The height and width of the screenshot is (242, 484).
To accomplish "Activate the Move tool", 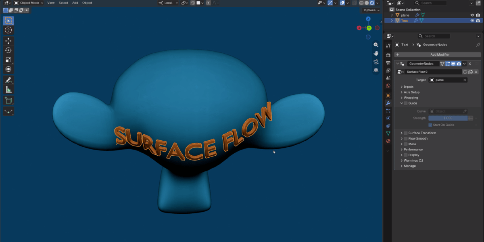I will click(x=8, y=41).
